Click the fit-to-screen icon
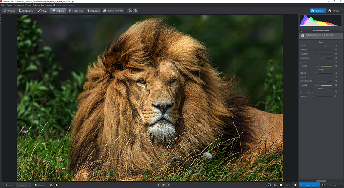 point(269,185)
